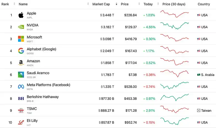Click the TSMC logo icon
This screenshot has width=216, height=128.
21,110
